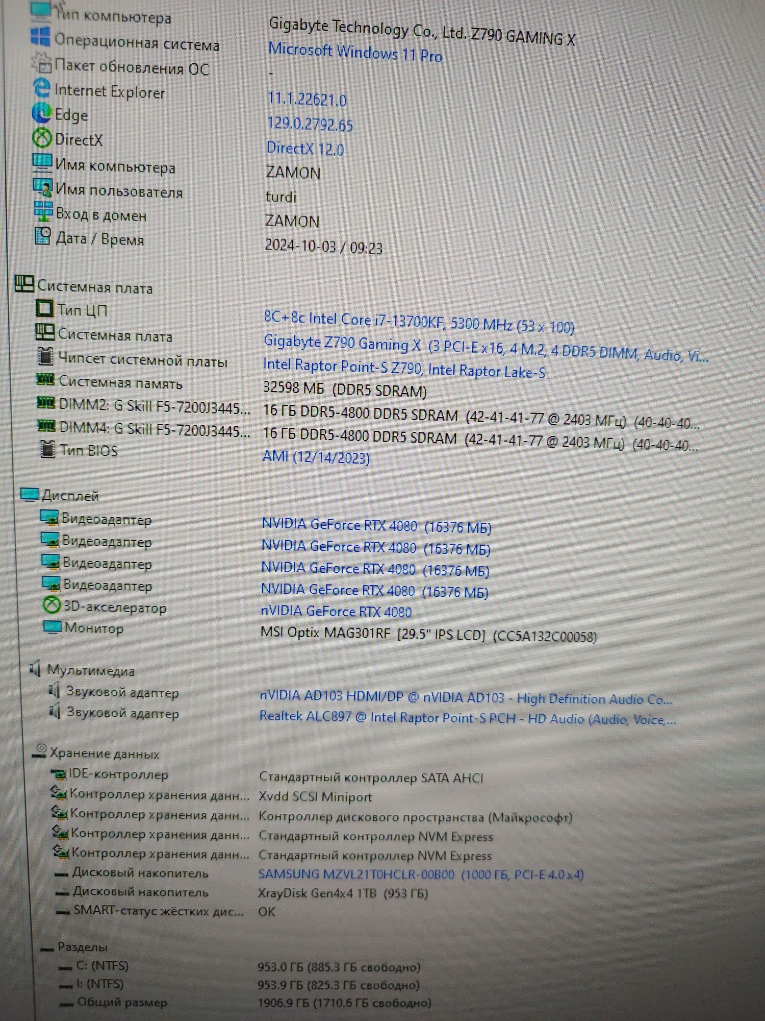Select the Xvdd SCSI Miniport value
Screen dimensions: 765x1021
click(315, 796)
